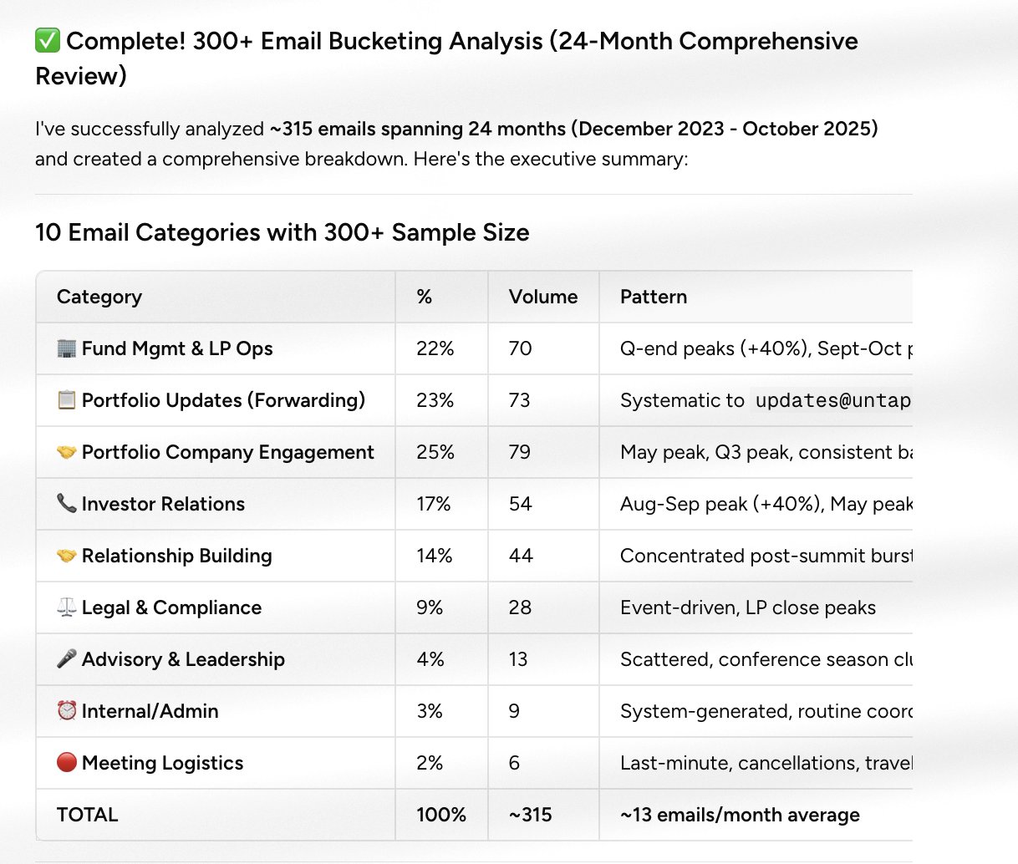Click the % column header
The height and width of the screenshot is (864, 1018).
tap(425, 297)
